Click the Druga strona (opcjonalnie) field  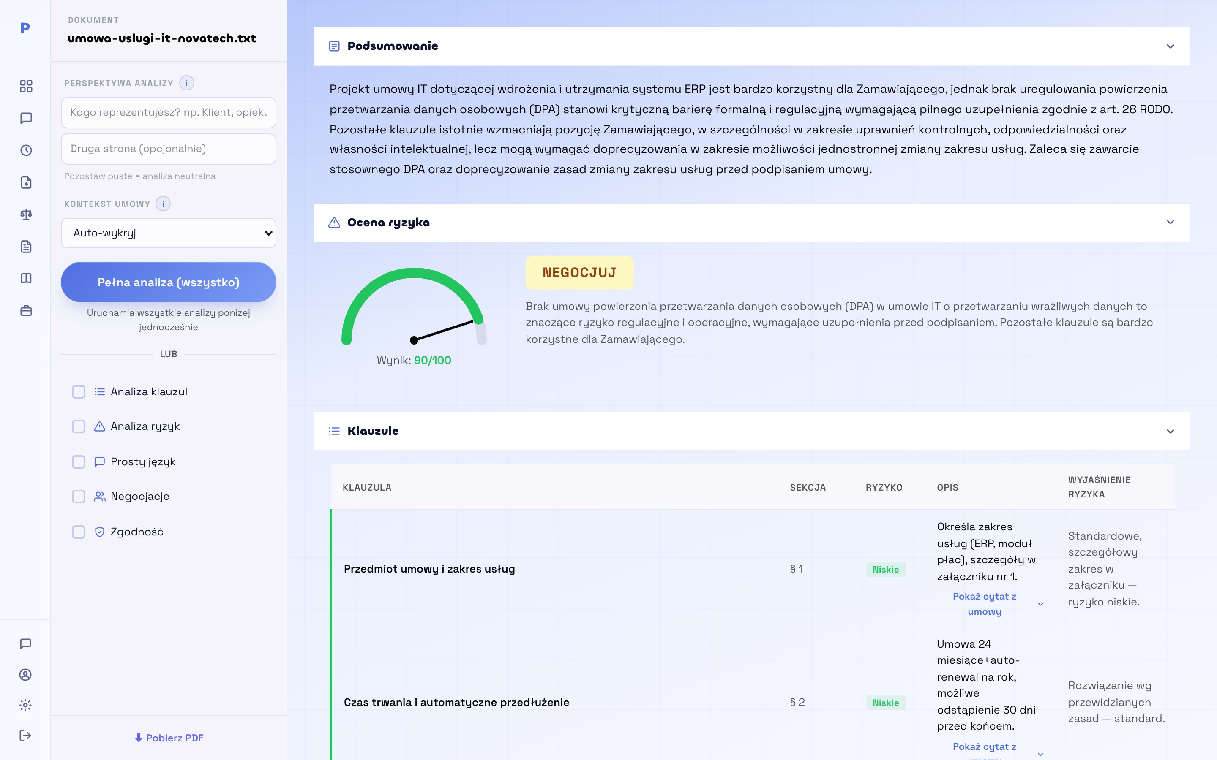(169, 149)
